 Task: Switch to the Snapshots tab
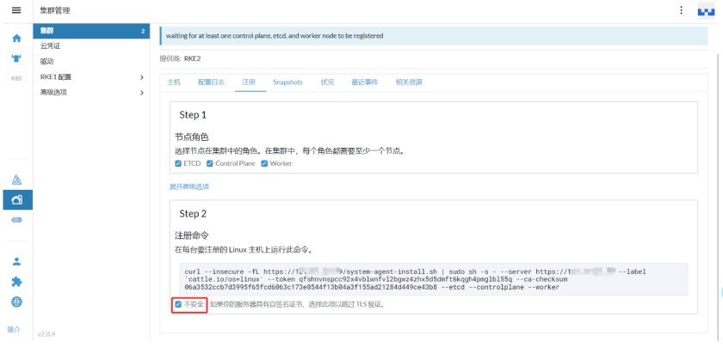[287, 82]
